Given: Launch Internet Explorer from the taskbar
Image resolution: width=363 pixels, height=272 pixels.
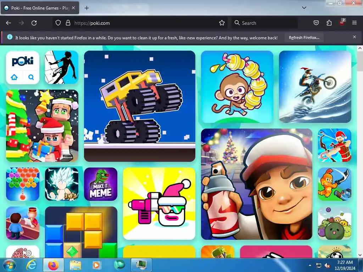Looking at the screenshot, I should click(31, 265).
